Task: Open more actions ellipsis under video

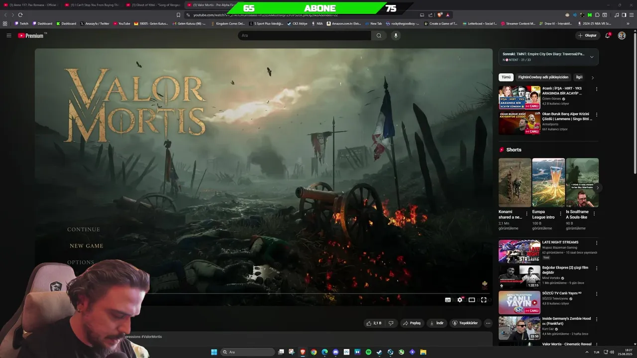Action: coord(488,323)
